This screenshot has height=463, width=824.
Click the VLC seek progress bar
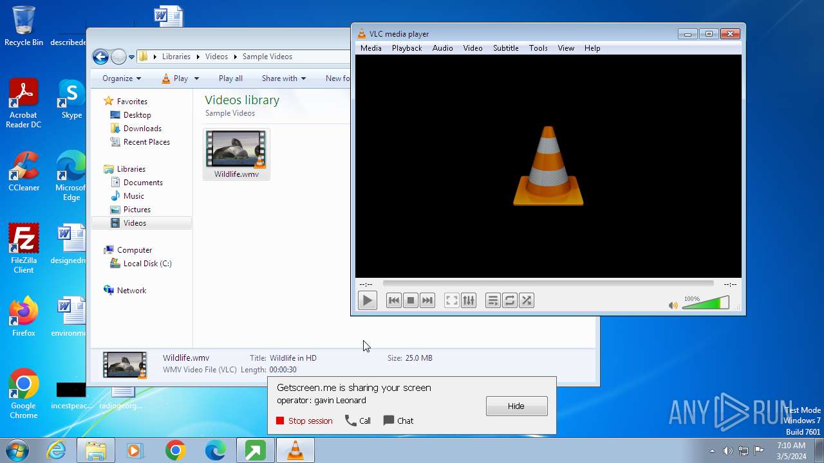(x=548, y=284)
